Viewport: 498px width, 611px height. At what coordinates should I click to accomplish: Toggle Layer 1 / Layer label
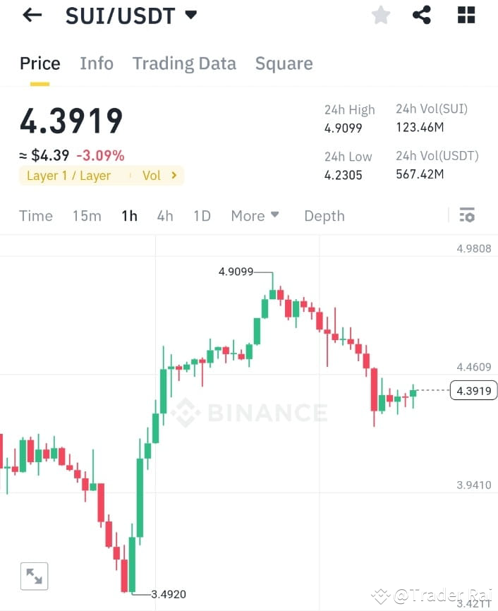click(x=69, y=175)
